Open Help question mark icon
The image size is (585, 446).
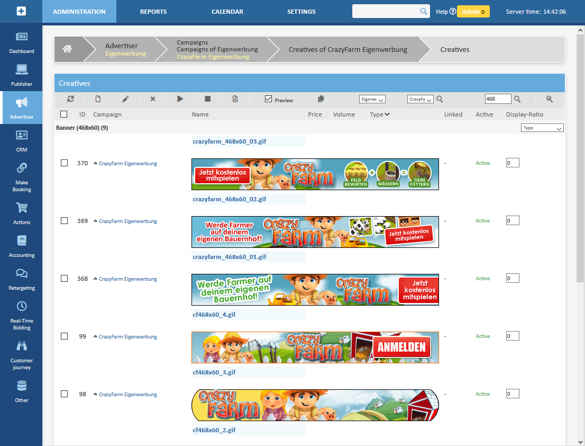tap(453, 11)
